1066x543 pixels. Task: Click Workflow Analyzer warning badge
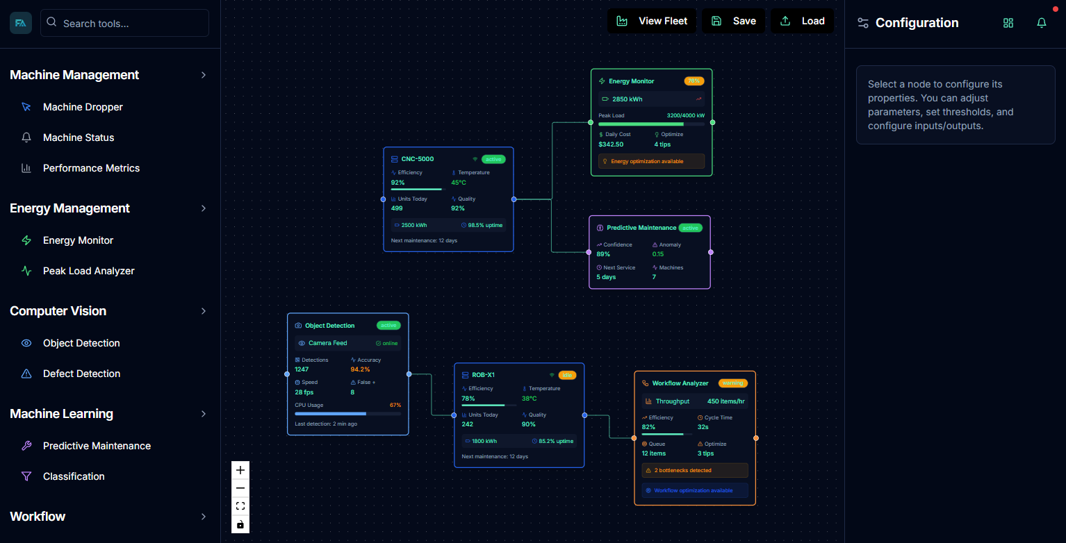733,383
